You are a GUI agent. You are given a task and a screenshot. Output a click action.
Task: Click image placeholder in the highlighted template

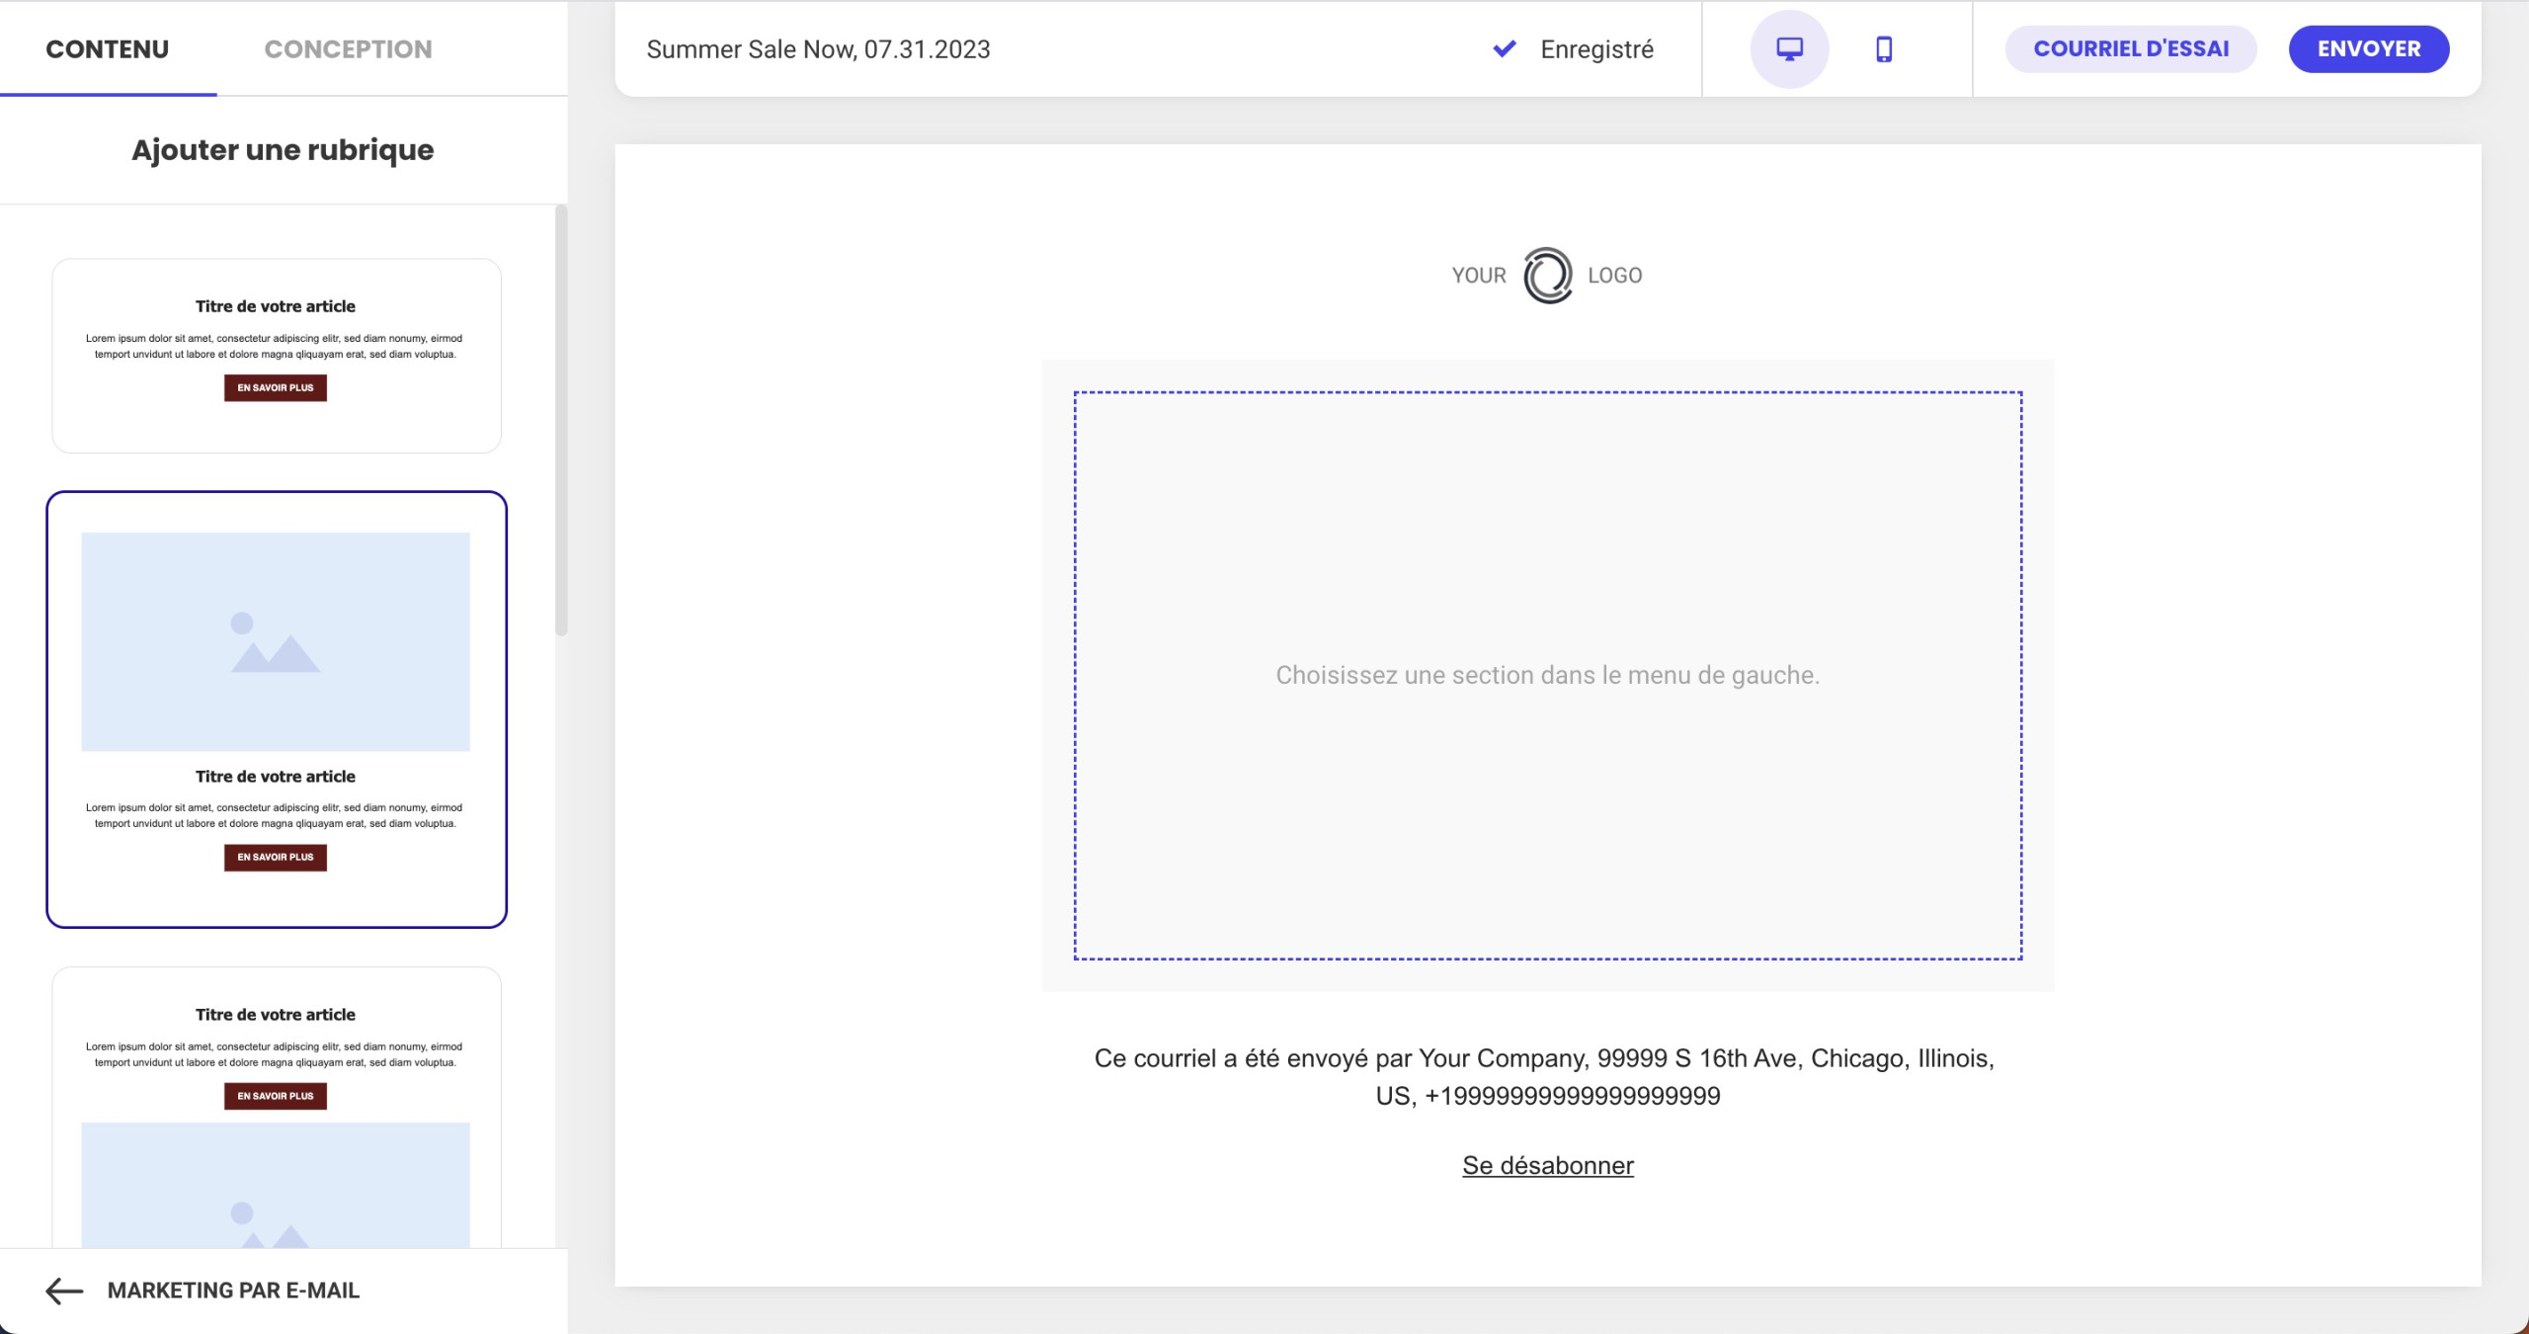pos(276,642)
